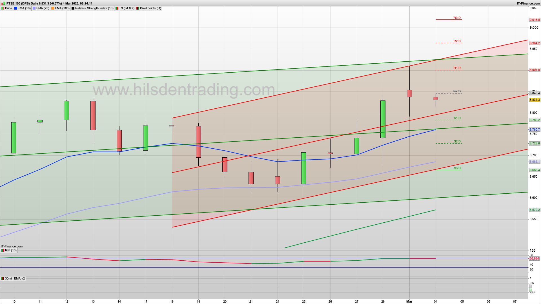
Task: Click the Mar date marker on time axis
Action: [x=409, y=301]
